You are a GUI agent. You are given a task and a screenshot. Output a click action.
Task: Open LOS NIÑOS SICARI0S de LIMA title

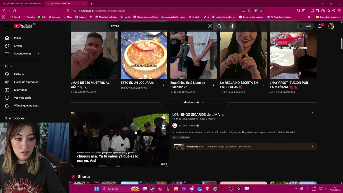pyautogui.click(x=198, y=115)
